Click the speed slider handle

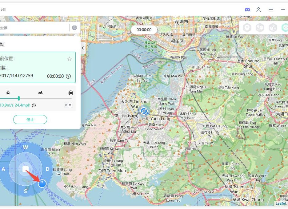[x=19, y=98]
